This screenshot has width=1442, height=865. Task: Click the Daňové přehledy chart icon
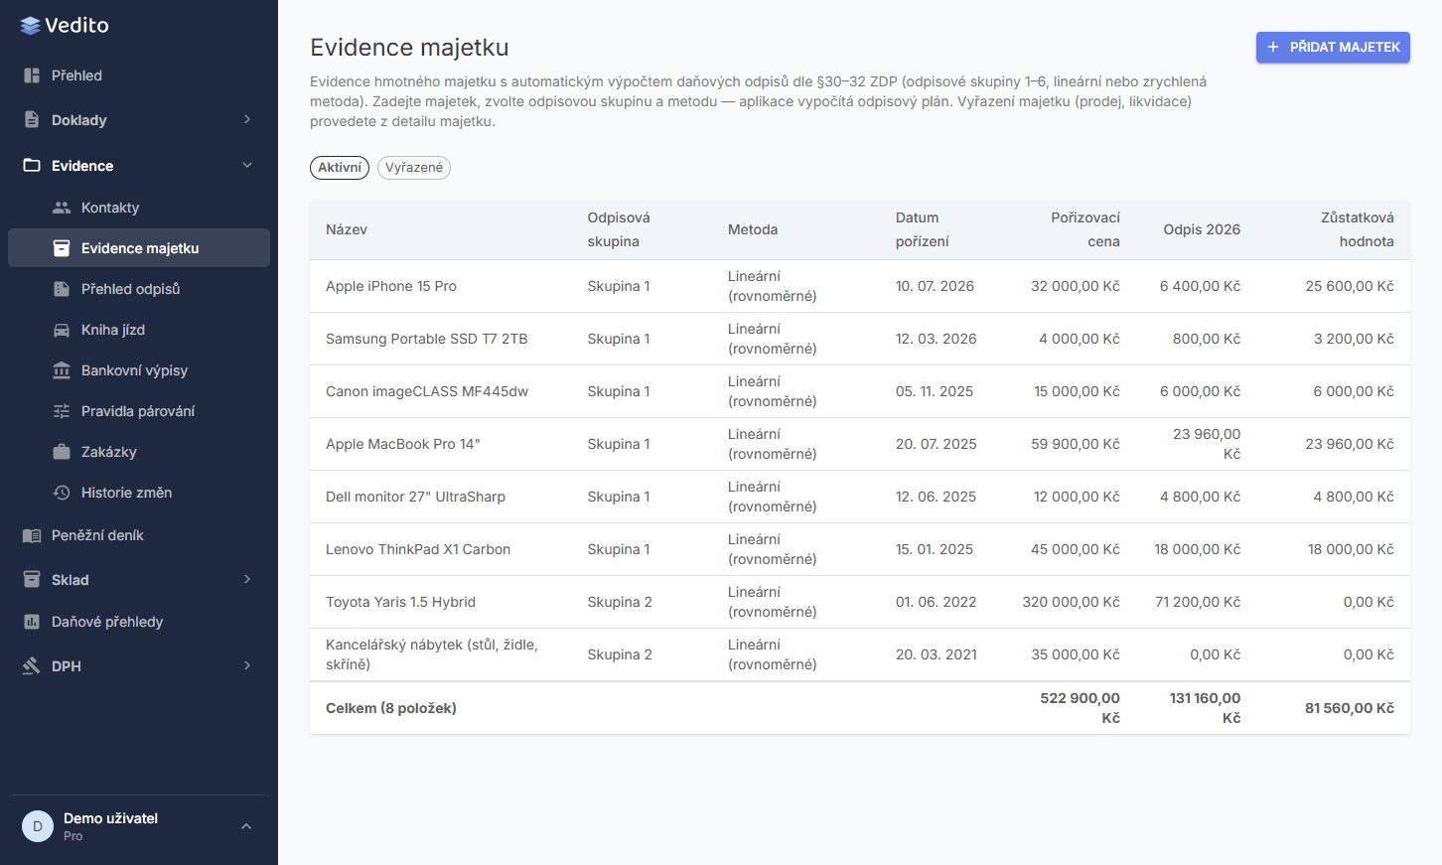tap(32, 622)
